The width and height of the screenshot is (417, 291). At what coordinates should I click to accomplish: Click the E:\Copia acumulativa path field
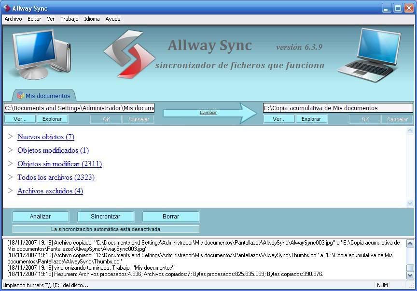[338, 108]
